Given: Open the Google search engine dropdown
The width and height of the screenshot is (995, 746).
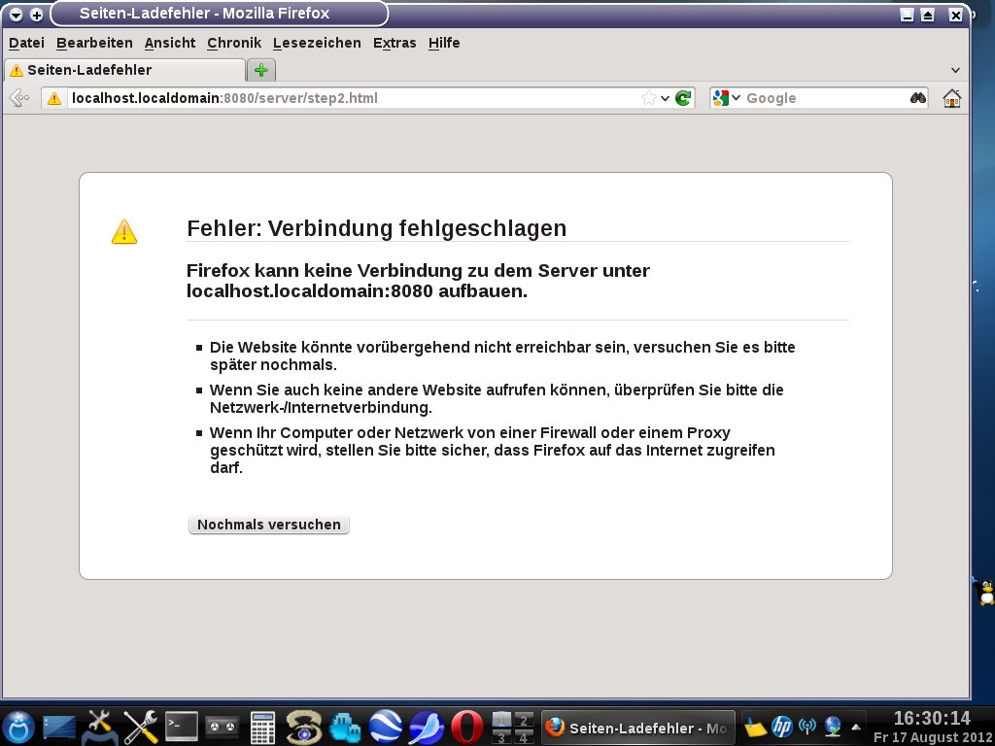Looking at the screenshot, I should pos(726,98).
